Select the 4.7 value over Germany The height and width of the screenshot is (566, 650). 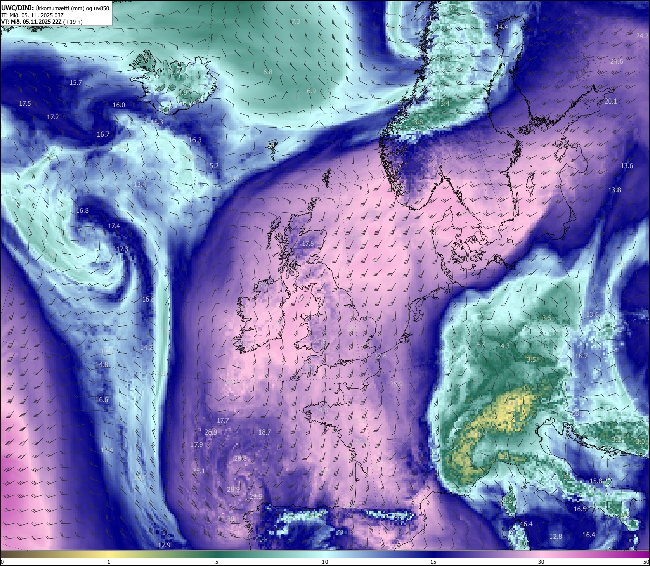click(x=480, y=344)
